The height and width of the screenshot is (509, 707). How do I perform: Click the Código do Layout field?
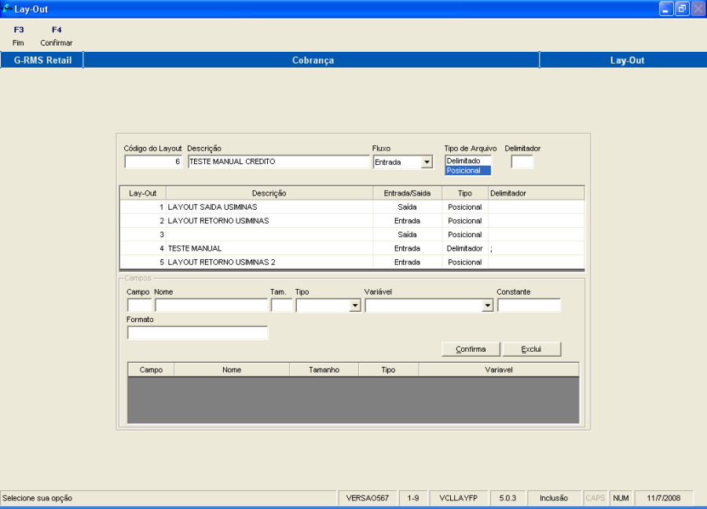coord(153,162)
